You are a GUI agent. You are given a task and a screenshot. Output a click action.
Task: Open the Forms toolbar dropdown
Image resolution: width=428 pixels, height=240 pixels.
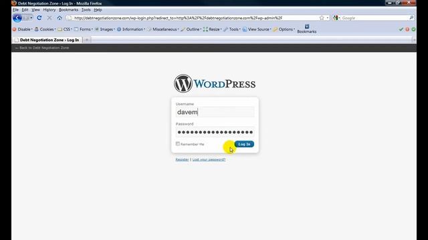point(83,29)
